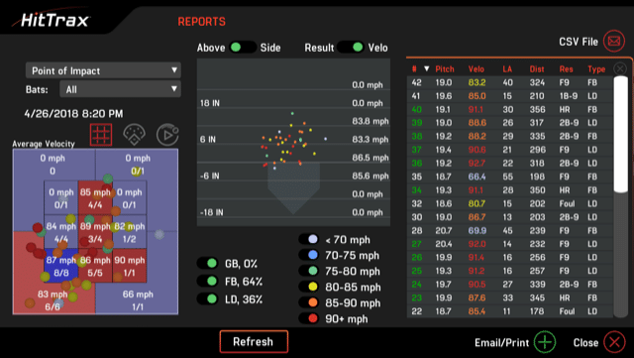This screenshot has width=634, height=358.
Task: Select hit row 30 in table
Action: pos(509,217)
